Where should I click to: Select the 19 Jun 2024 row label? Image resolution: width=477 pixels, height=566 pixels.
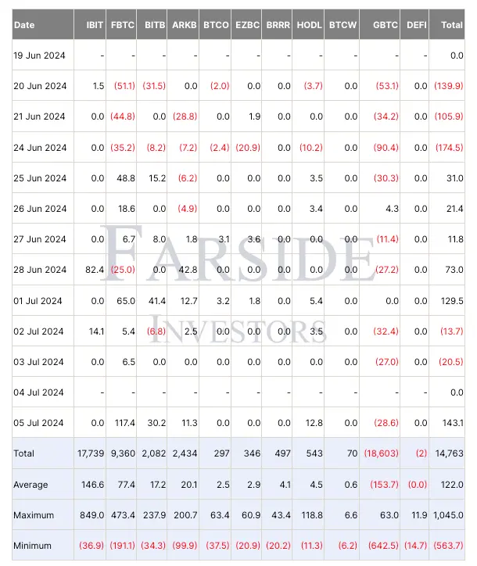click(39, 56)
